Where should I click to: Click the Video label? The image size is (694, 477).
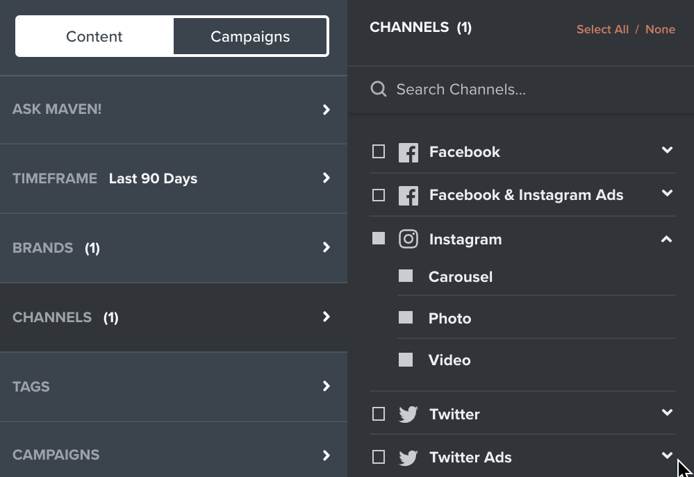click(x=449, y=360)
